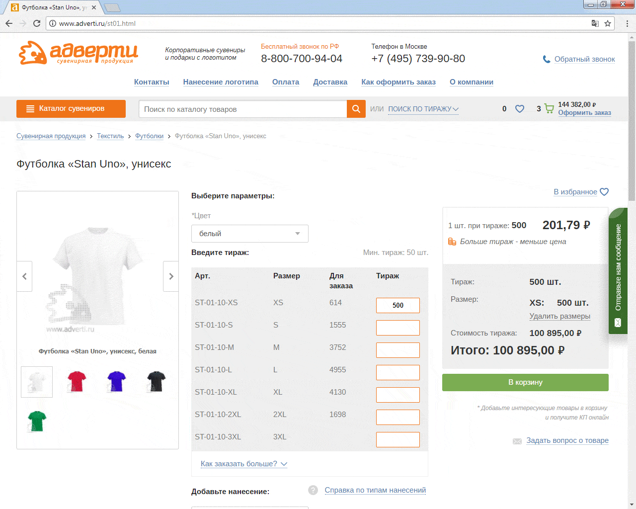This screenshot has height=509, width=636.
Task: Open 'Нанесение логотипа' menu item
Action: [221, 82]
